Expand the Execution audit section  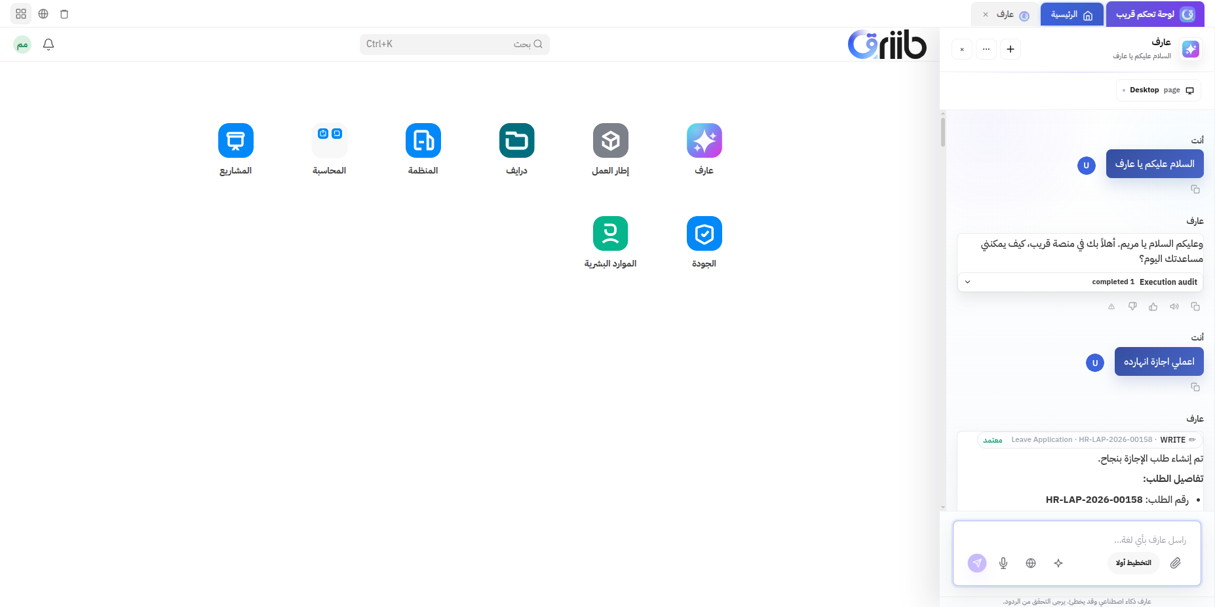coord(1080,282)
